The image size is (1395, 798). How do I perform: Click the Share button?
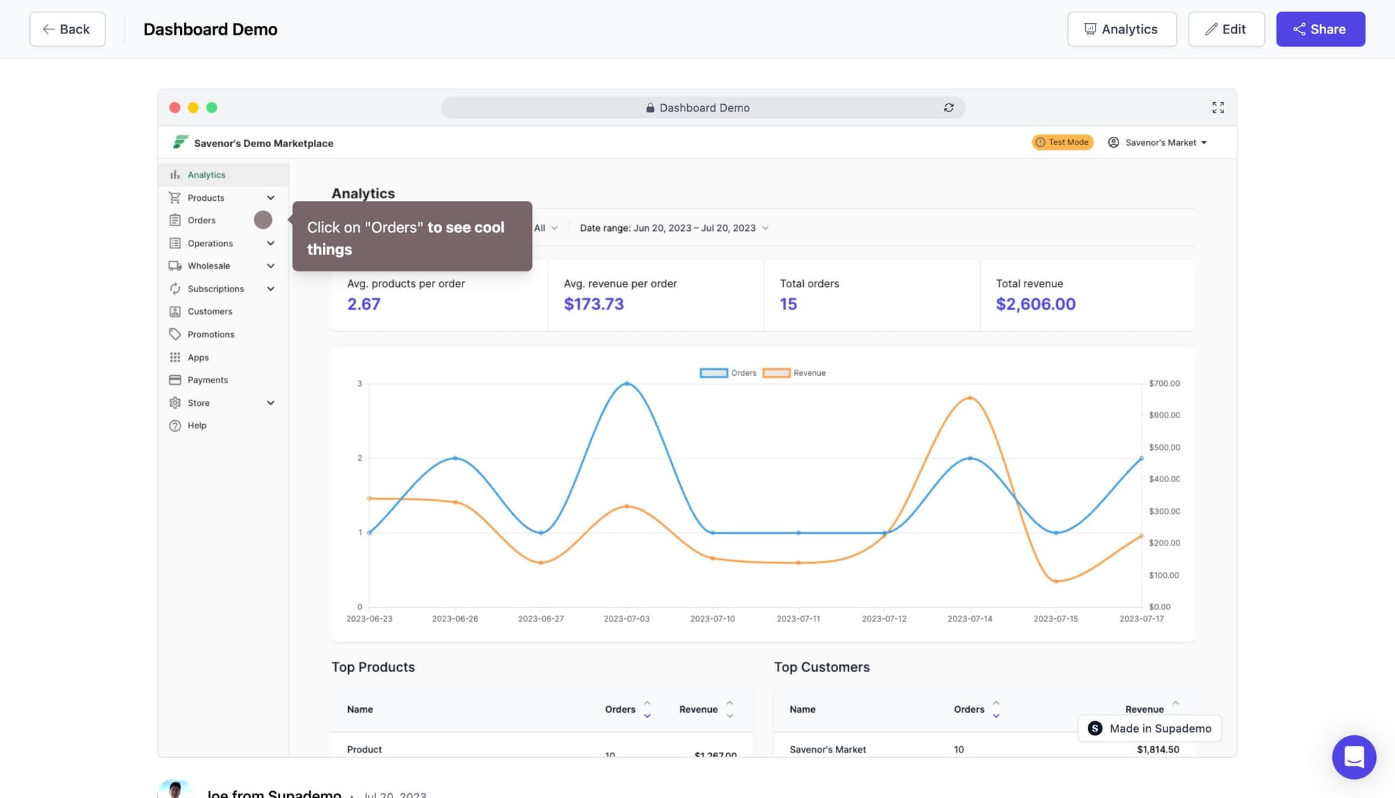tap(1319, 29)
